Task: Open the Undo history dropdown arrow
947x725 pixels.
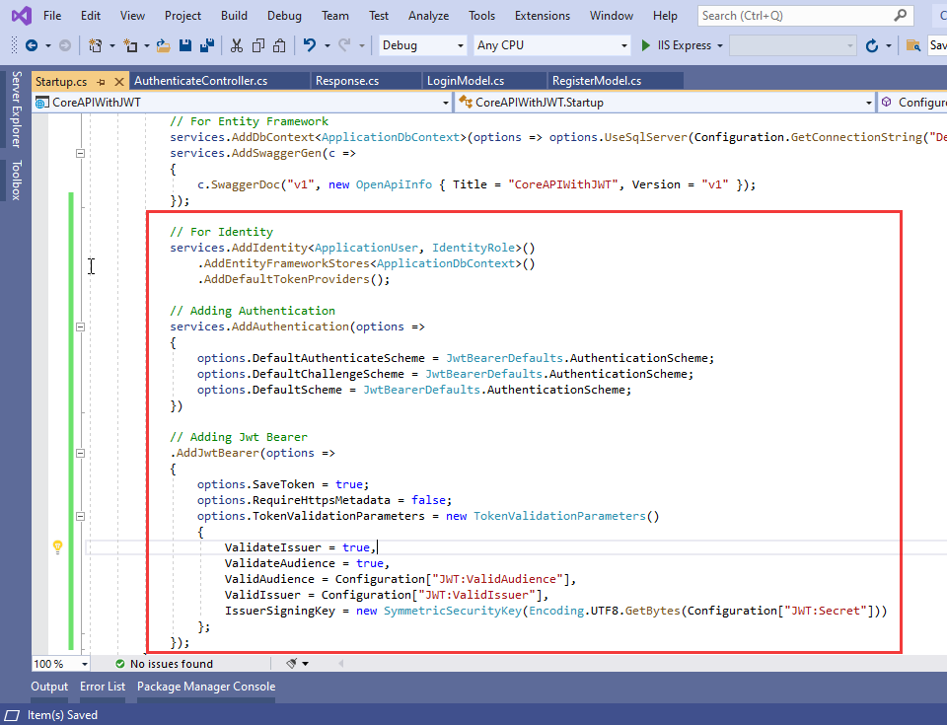Action: click(327, 46)
